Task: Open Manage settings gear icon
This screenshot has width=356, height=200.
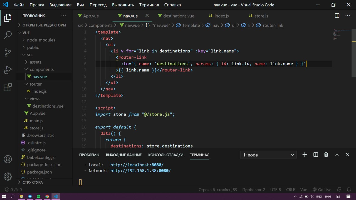Action: 8,176
